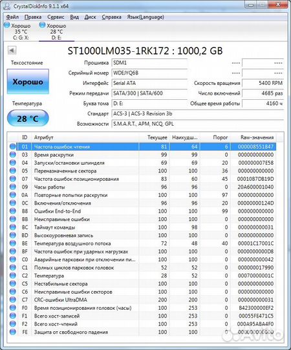Click the 4685 раз power-on count field
Viewport: 291px width, 350px height.
[x=263, y=93]
